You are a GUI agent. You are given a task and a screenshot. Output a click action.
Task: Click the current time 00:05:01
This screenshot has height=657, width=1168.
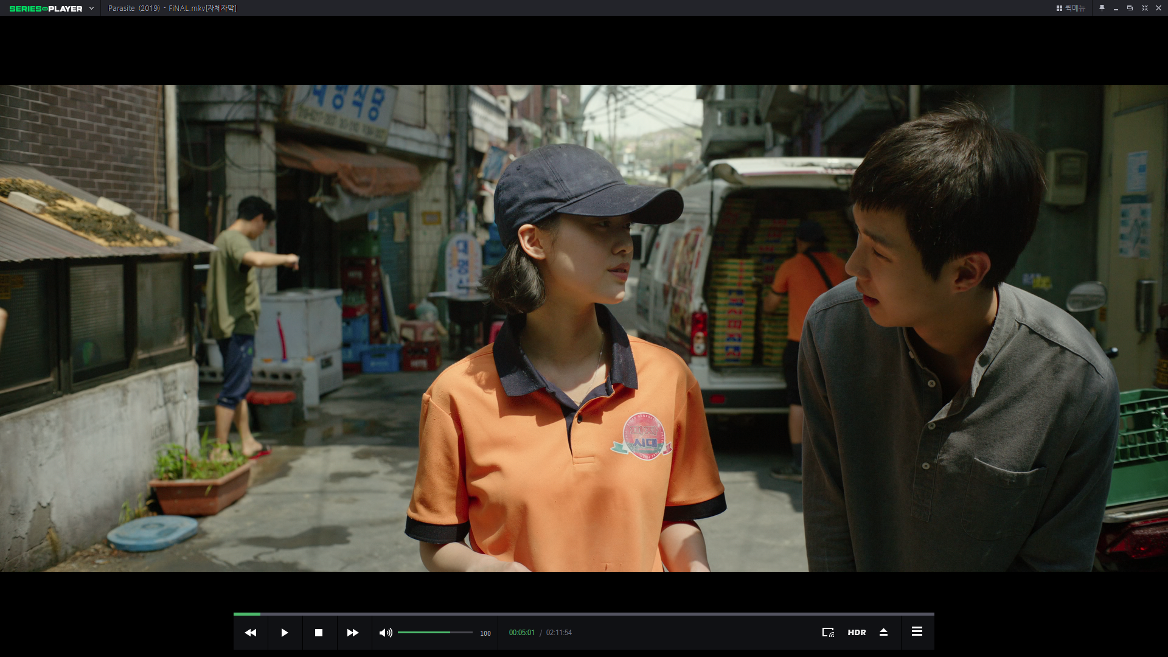522,633
